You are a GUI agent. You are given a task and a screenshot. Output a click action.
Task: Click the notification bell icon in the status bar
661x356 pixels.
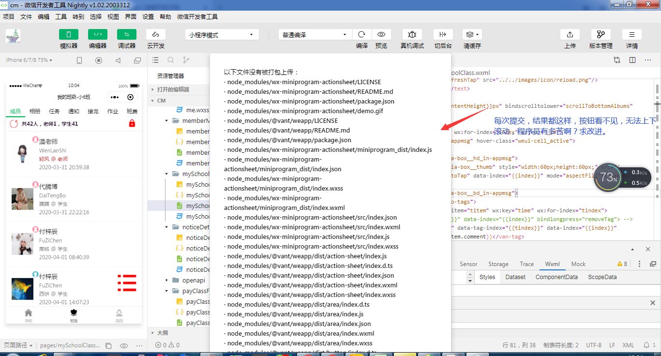click(x=646, y=345)
